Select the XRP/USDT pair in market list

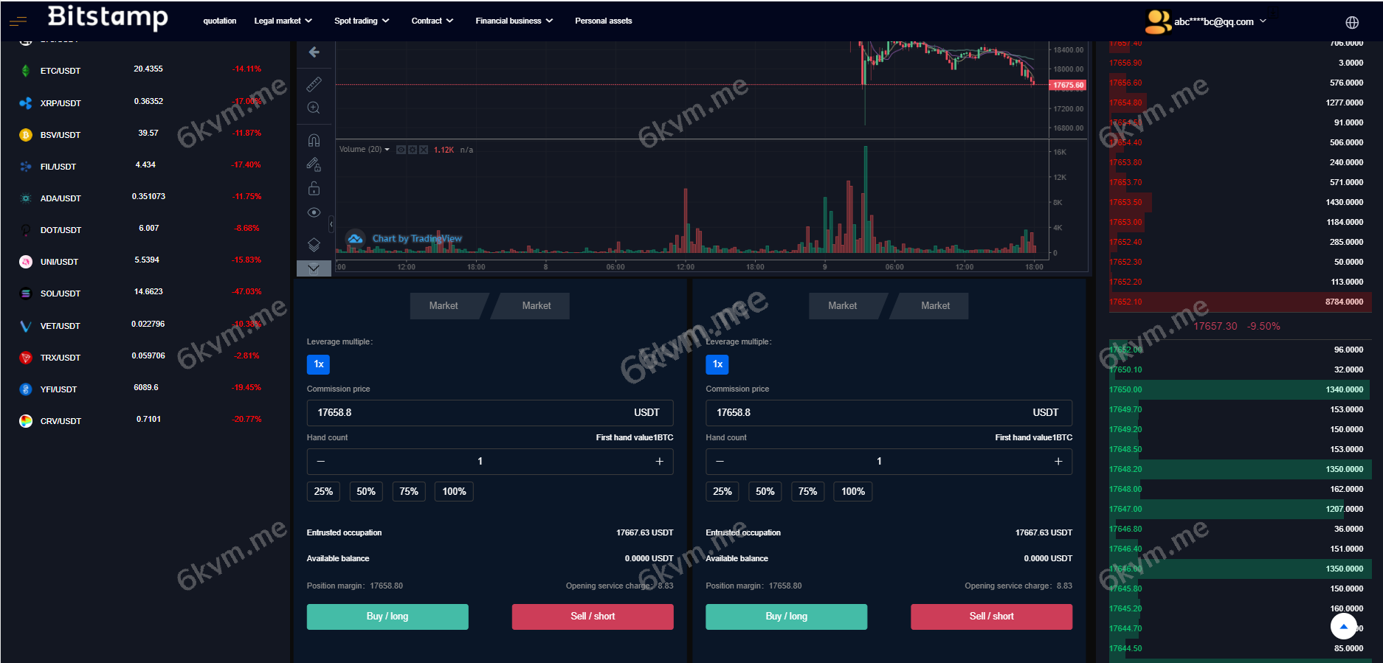(x=61, y=103)
